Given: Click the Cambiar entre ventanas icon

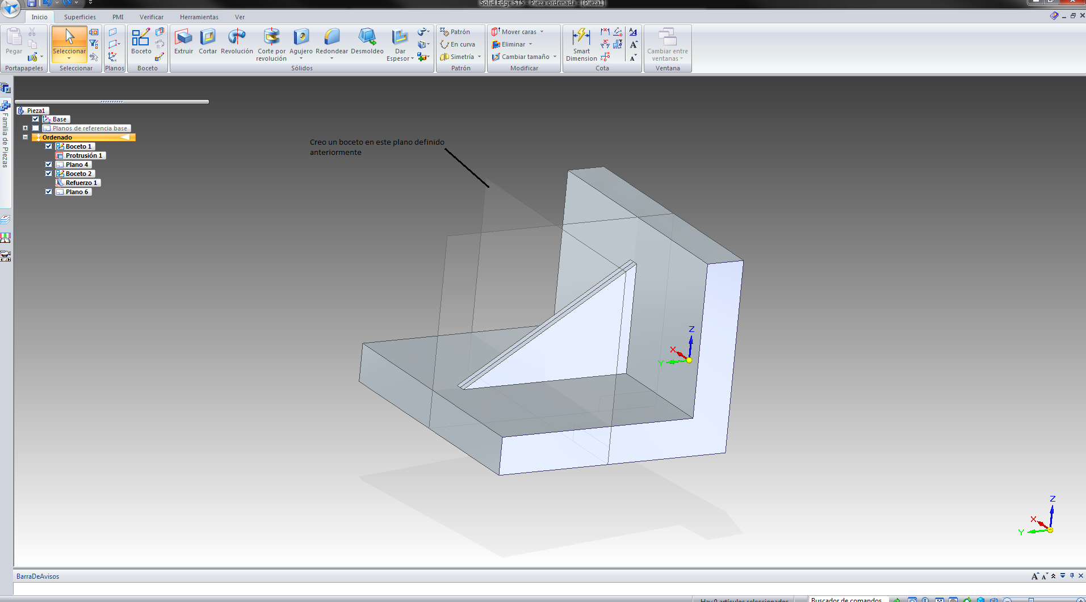Looking at the screenshot, I should point(668,44).
